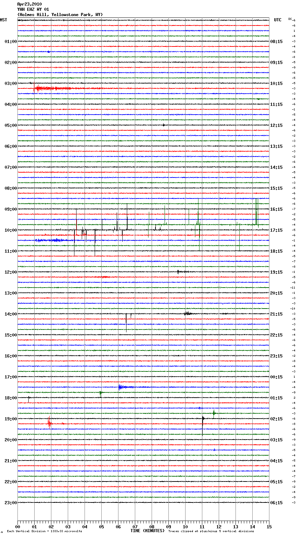Select the 17:00 MST row label
Screen dimensions: 297x536
coord(10,377)
